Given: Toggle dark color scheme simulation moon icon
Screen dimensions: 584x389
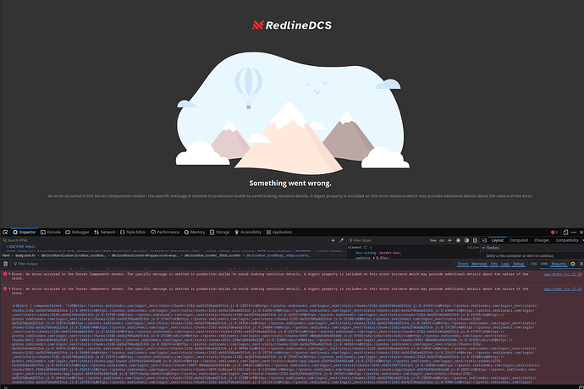Looking at the screenshot, I should coord(466,240).
